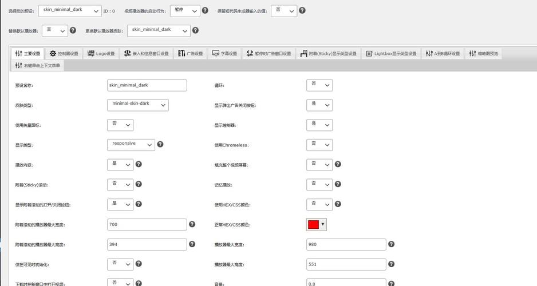This screenshot has width=537, height=286.
Task: Click help icon beside 保留短代码生成器输入的值 dropdown
Action: [x=302, y=11]
